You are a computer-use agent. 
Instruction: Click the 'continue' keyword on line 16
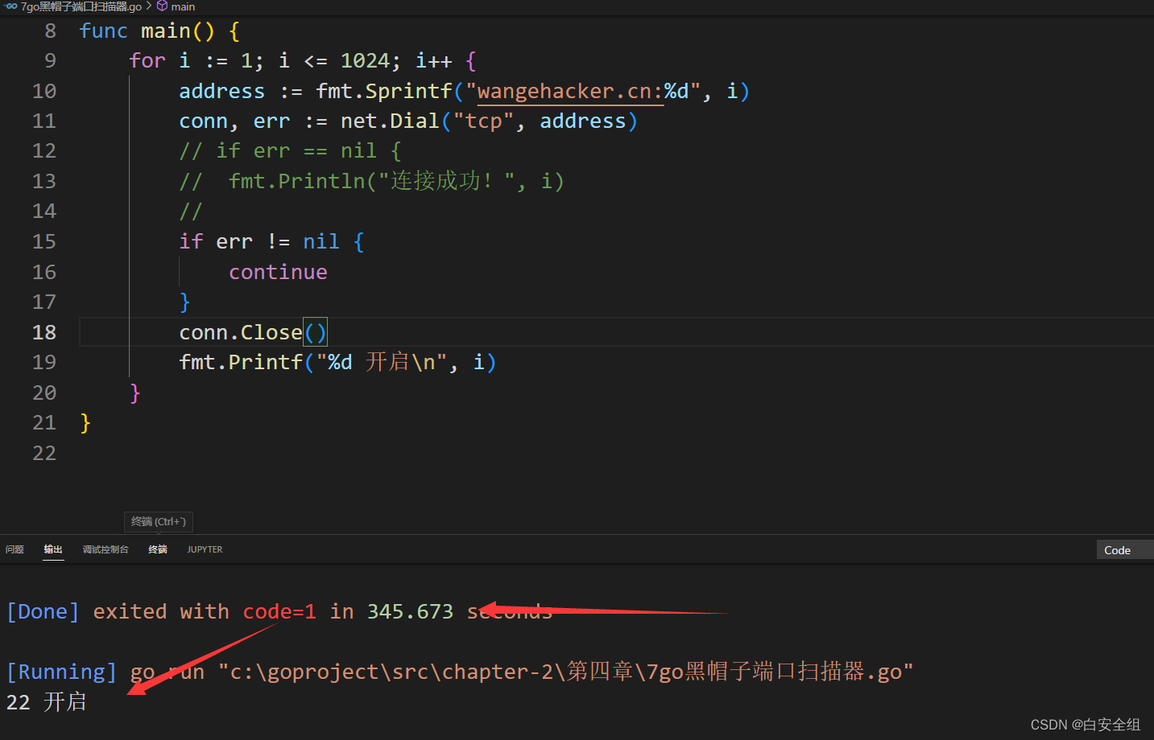pos(278,272)
